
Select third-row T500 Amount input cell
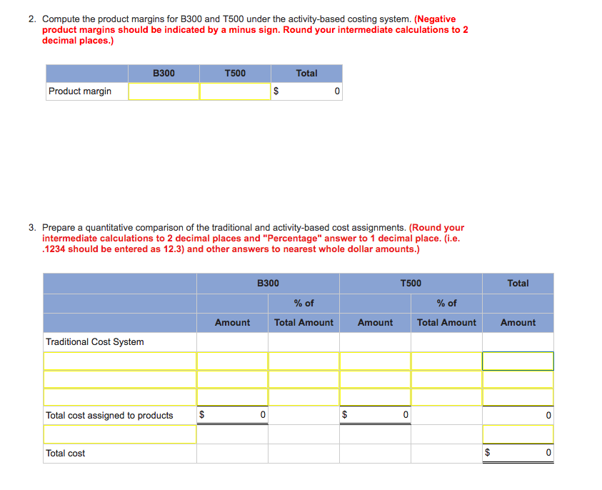(x=375, y=397)
